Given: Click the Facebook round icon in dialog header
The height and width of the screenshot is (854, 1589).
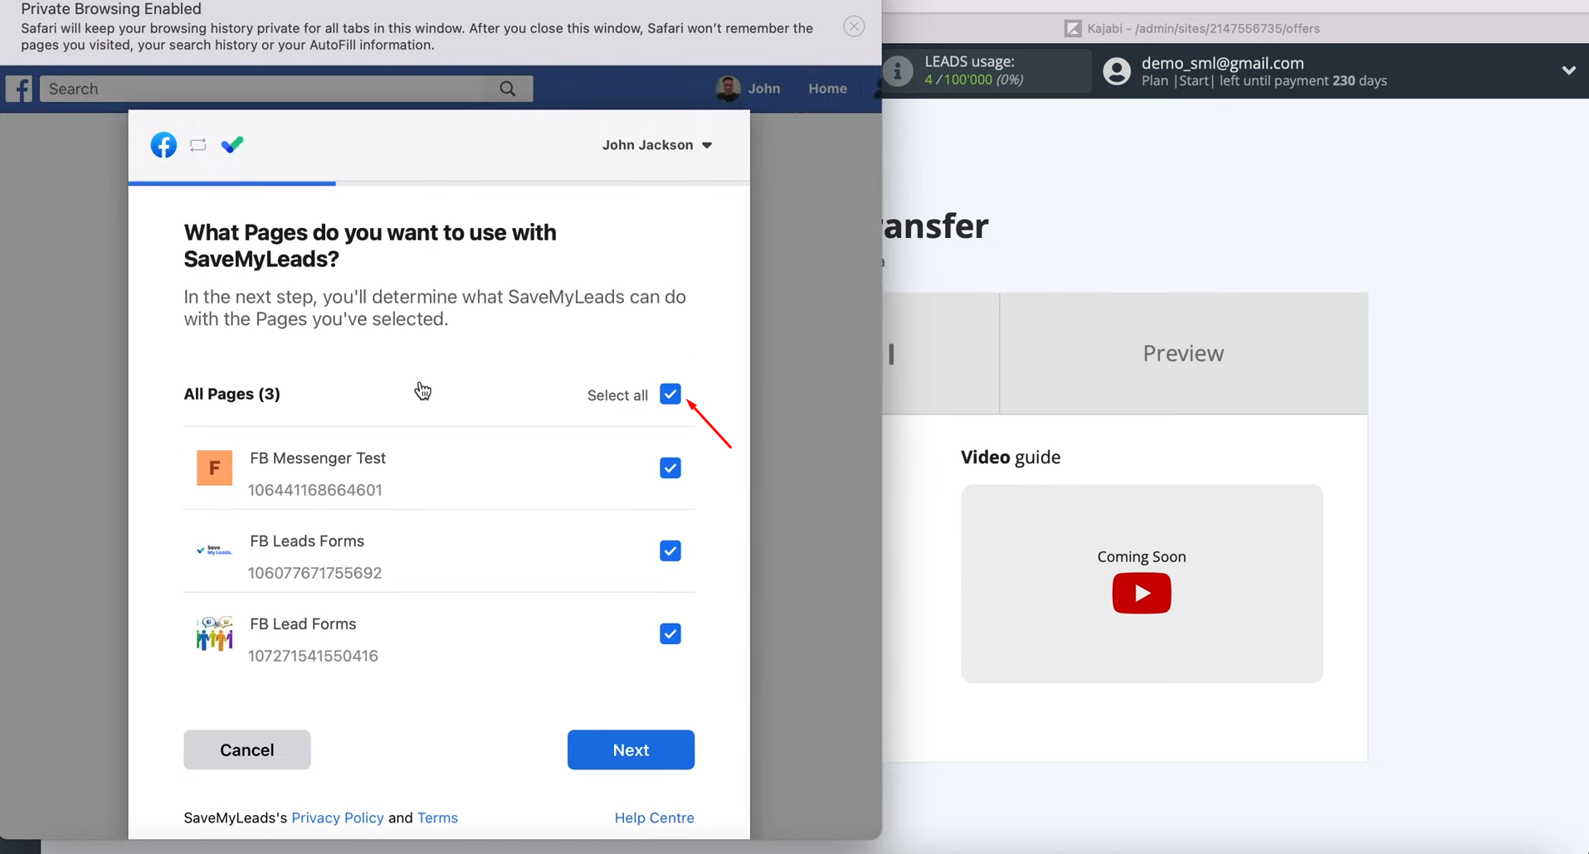Looking at the screenshot, I should [163, 145].
